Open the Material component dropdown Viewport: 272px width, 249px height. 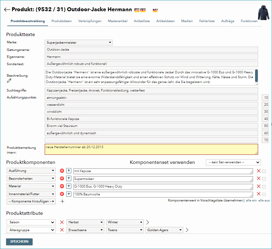tap(31, 186)
